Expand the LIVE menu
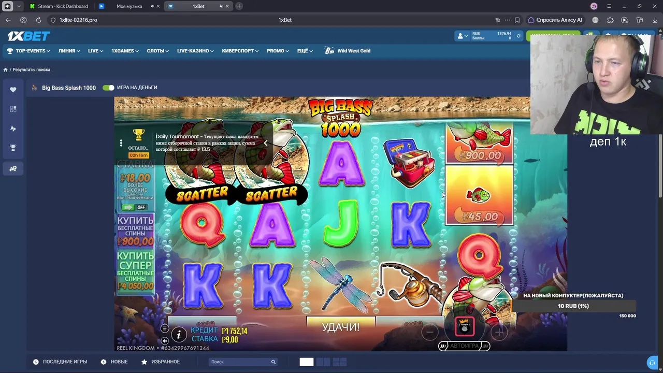The height and width of the screenshot is (373, 663). [96, 51]
